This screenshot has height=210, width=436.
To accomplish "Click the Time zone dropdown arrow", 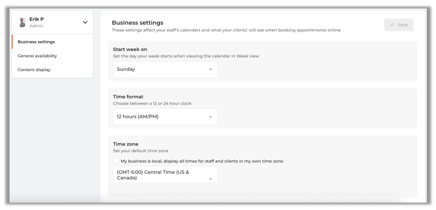I will point(211,179).
